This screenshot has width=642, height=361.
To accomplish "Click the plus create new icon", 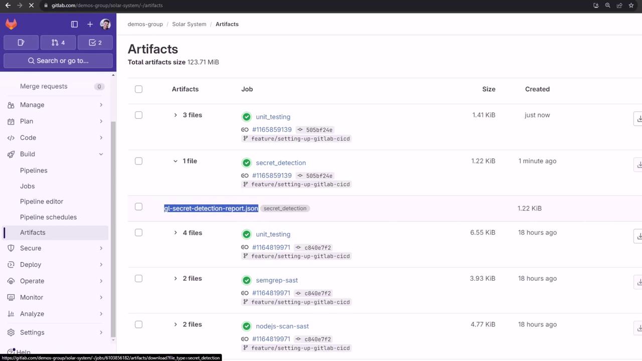I will point(90,24).
